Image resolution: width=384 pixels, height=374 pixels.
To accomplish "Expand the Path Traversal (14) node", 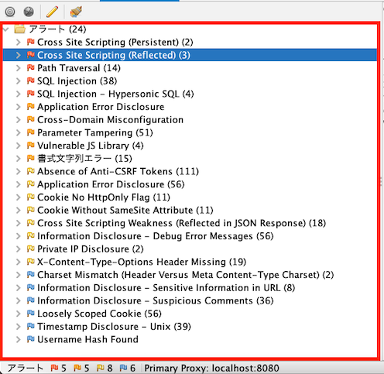I will (18, 68).
